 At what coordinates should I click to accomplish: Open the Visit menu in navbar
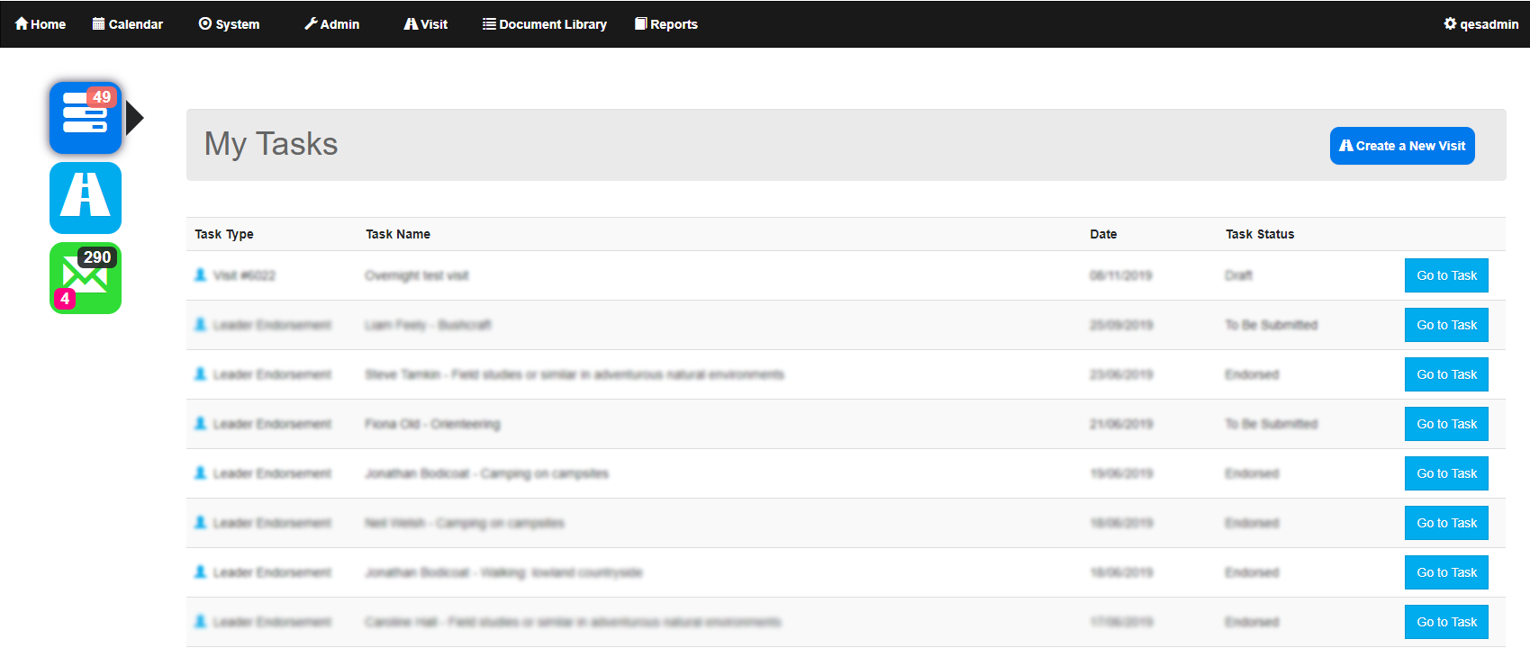426,24
